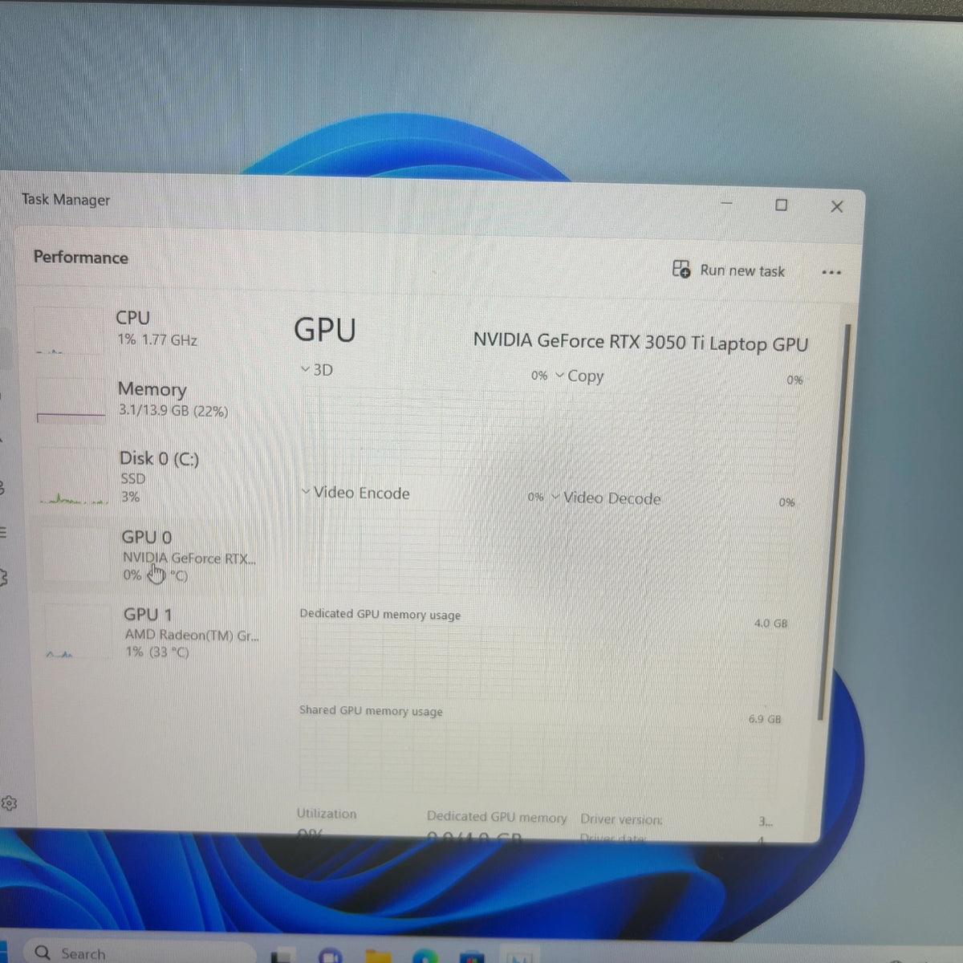Click the "Performance" page heading
Image resolution: width=963 pixels, height=963 pixels.
81,258
